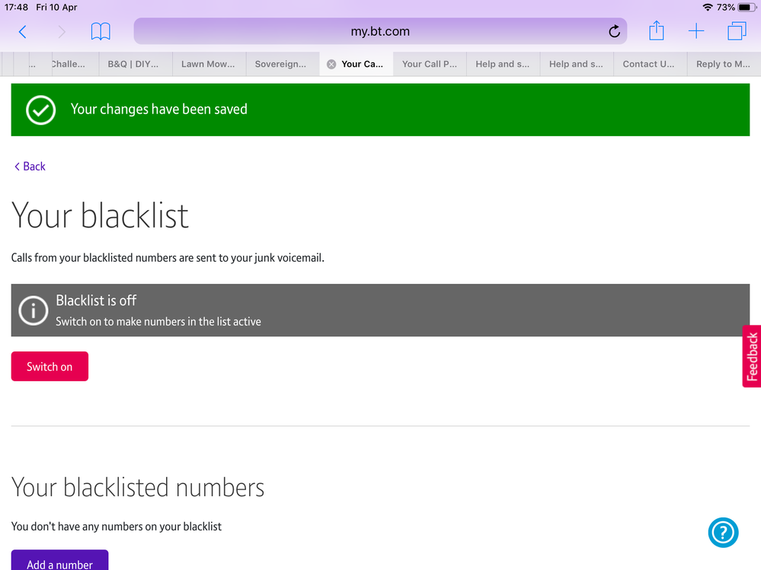The height and width of the screenshot is (570, 761).
Task: Go back using the '< Back' link
Action: (x=30, y=167)
